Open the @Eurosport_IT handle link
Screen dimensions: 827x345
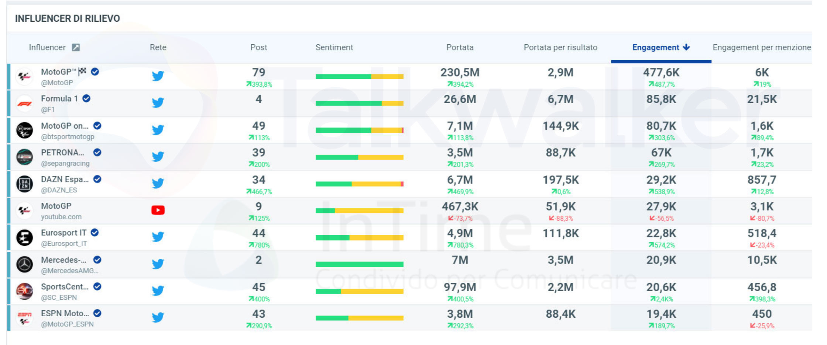64,244
